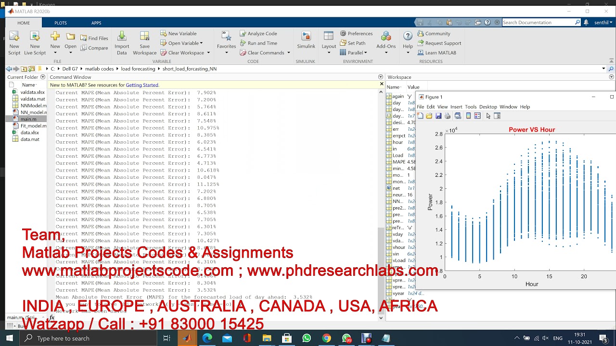Viewport: 616px width, 346px height.
Task: Open Figure 1 Tools menu
Action: (471, 107)
